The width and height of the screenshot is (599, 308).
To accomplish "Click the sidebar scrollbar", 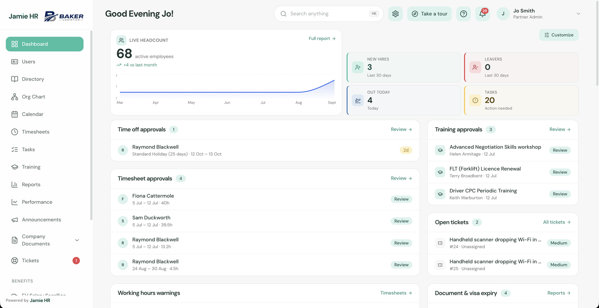I will (91, 126).
